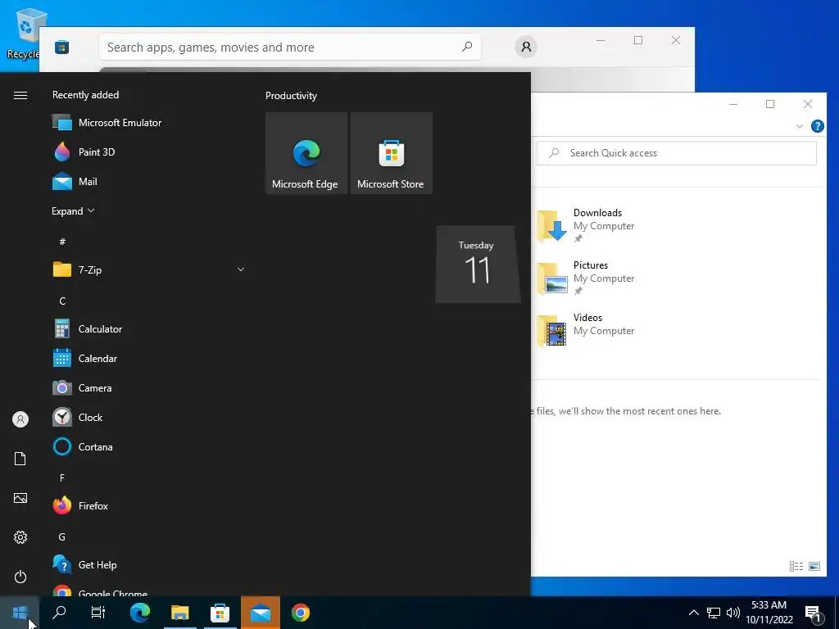Viewport: 839px width, 629px height.
Task: Click Store search box for apps and games
Action: tap(289, 47)
